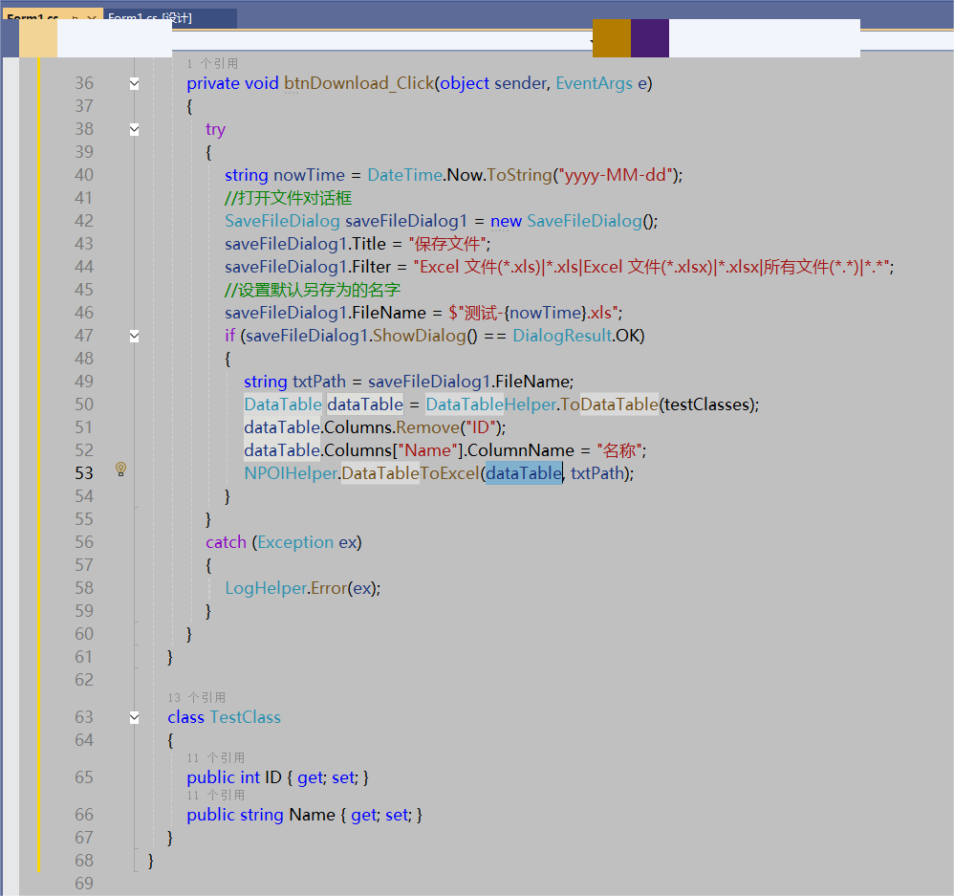Click the gold square in the toolbar area

click(610, 38)
